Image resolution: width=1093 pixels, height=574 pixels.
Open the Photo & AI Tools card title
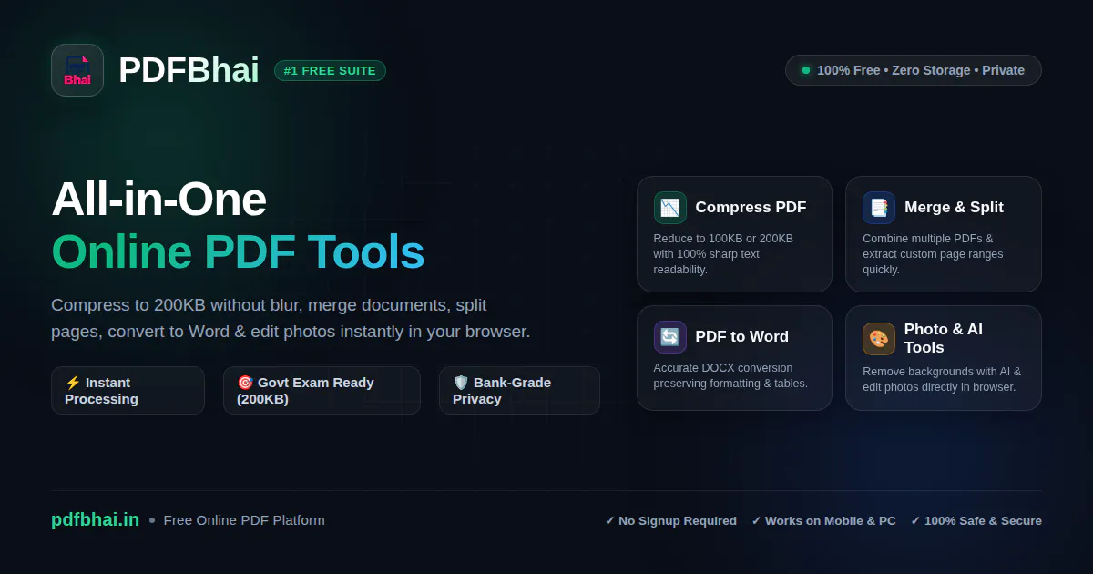tap(944, 339)
